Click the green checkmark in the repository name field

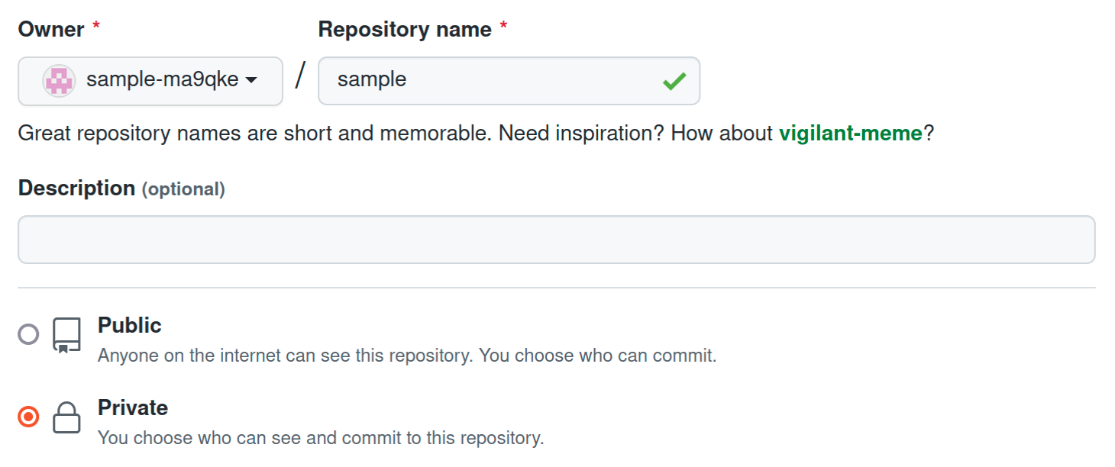[x=674, y=81]
